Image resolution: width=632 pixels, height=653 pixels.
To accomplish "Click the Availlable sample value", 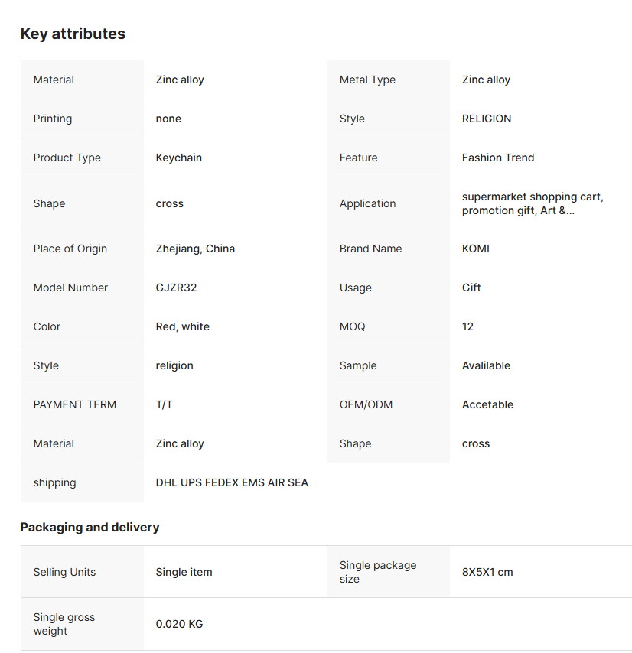I will (486, 365).
